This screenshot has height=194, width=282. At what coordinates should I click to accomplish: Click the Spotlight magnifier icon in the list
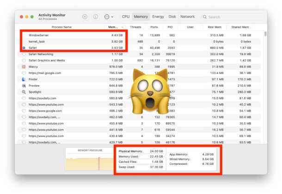[x=24, y=92]
